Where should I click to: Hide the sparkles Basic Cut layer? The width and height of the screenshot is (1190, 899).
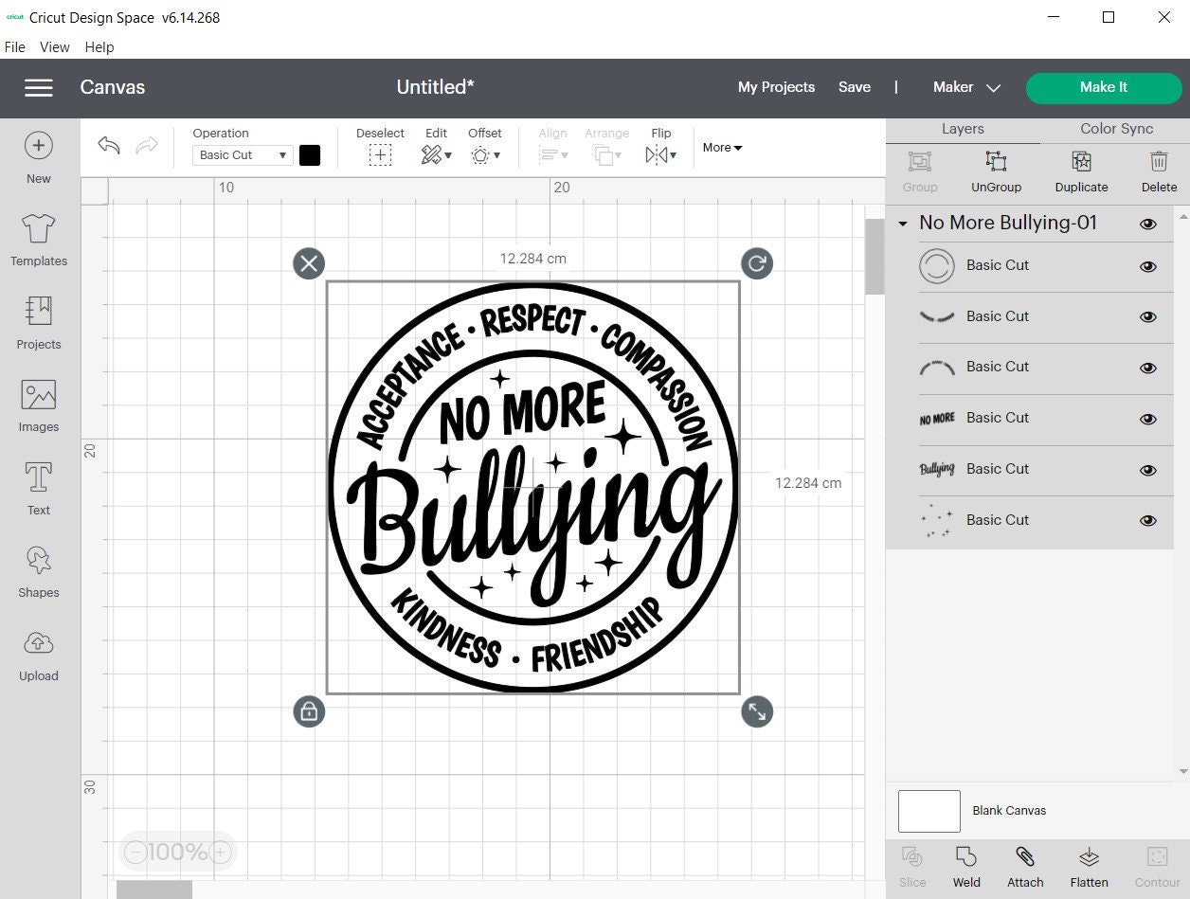pyautogui.click(x=1147, y=520)
